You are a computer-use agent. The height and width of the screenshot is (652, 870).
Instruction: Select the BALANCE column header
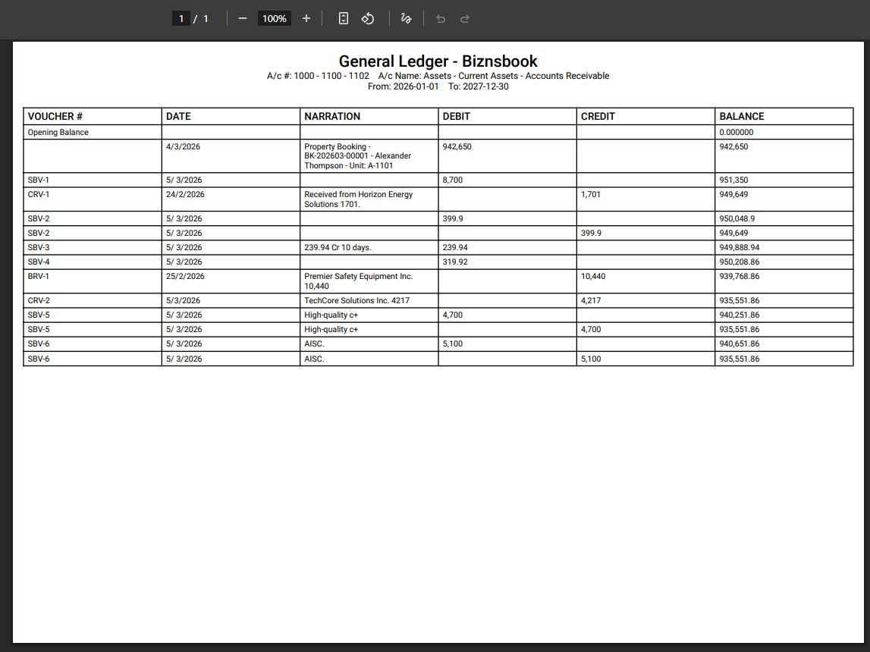click(742, 116)
